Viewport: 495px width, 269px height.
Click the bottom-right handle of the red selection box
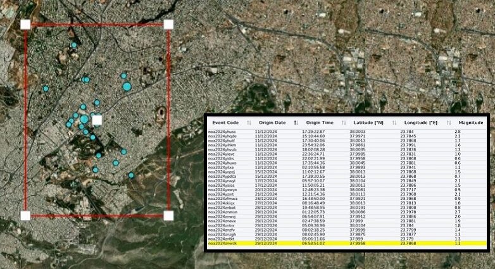168,215
